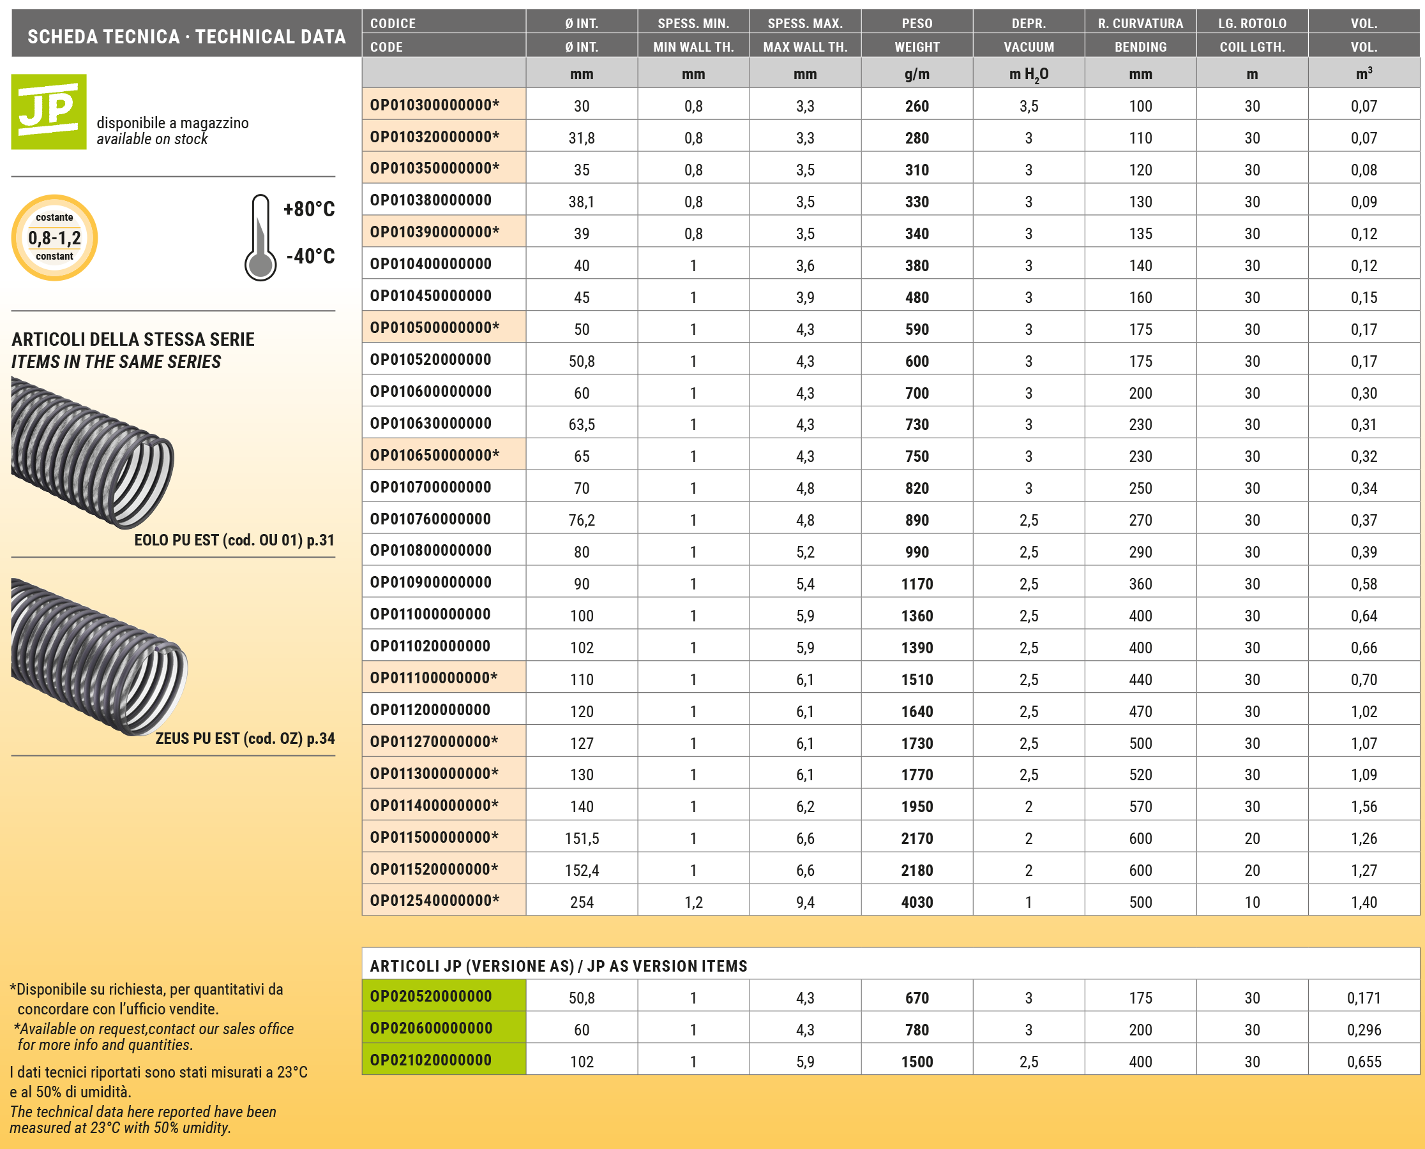Click the +80°C temperature label

click(x=308, y=209)
